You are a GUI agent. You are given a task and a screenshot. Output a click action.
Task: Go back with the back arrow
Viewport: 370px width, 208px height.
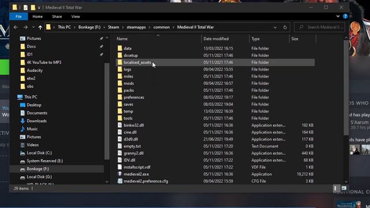tap(16, 27)
